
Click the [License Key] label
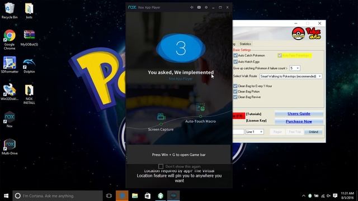pyautogui.click(x=256, y=121)
